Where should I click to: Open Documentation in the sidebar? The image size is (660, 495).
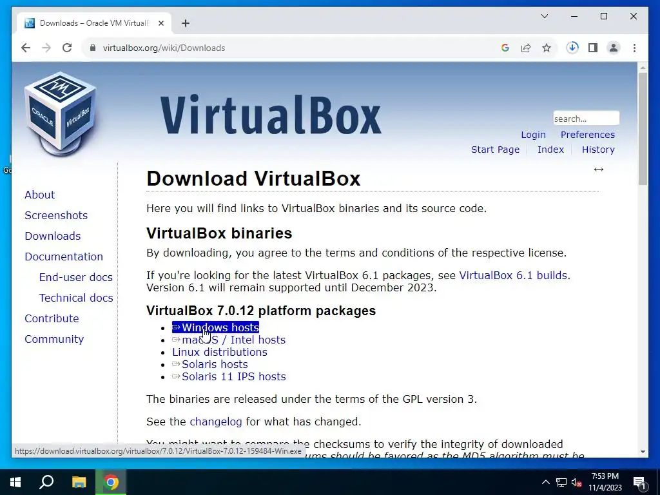click(x=64, y=257)
